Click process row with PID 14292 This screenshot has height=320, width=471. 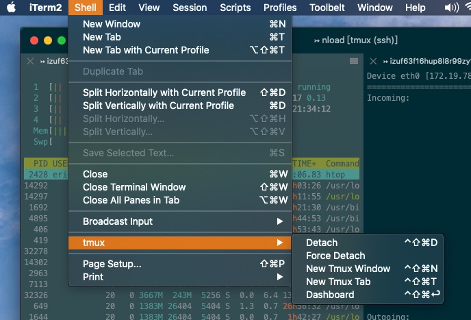[x=192, y=186]
